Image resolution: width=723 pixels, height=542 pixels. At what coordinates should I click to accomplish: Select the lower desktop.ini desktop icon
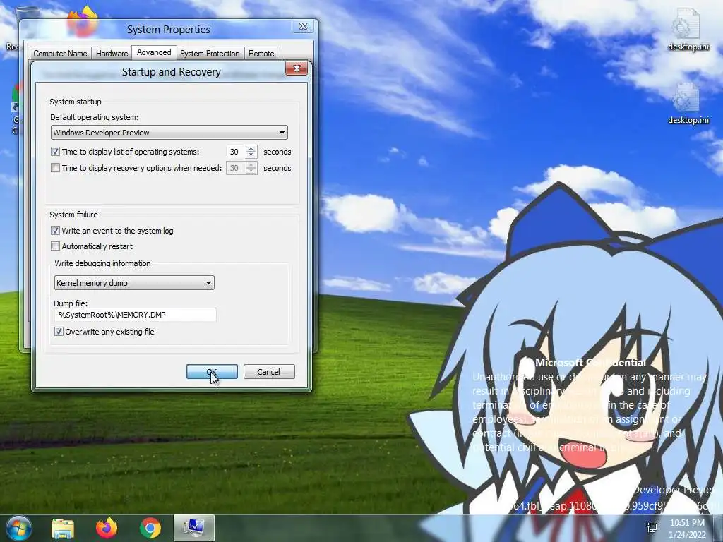point(688,103)
